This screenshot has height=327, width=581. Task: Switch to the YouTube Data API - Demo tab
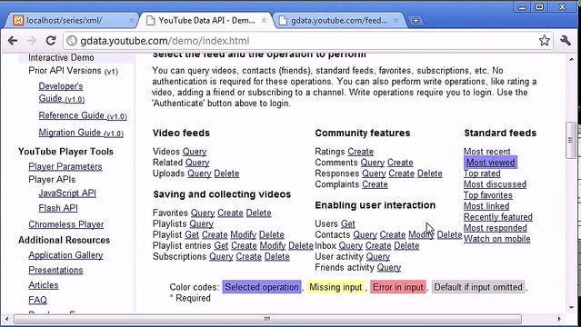point(206,20)
